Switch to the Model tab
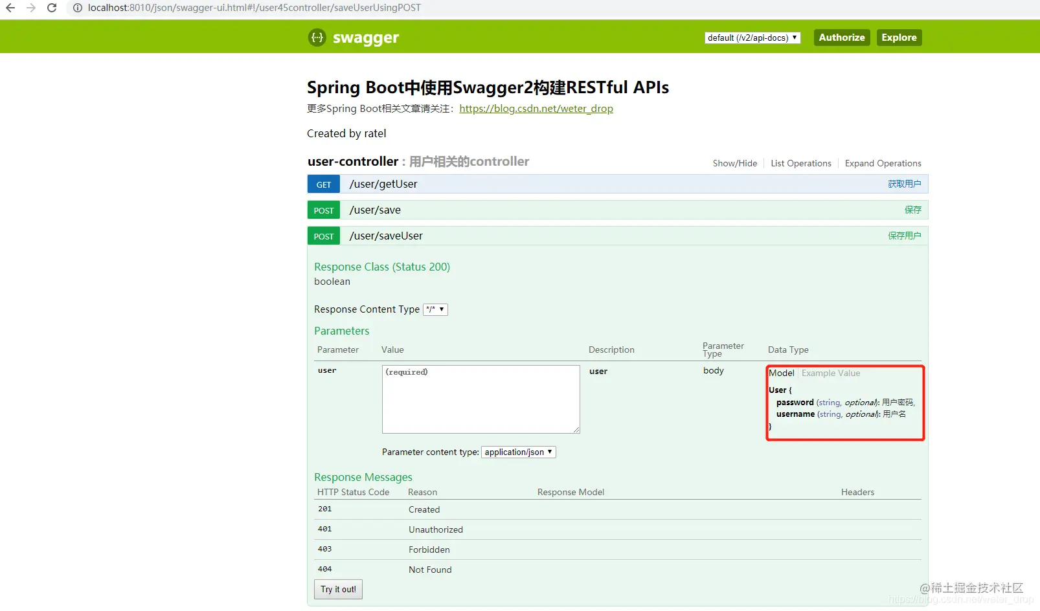Viewport: 1040px width, 611px height. tap(782, 373)
